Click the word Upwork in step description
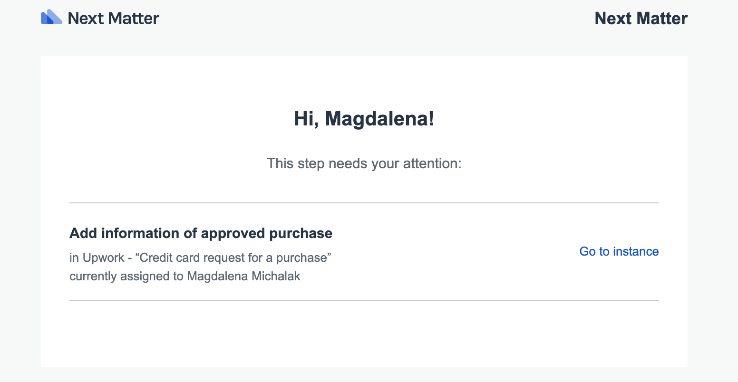 pos(104,258)
